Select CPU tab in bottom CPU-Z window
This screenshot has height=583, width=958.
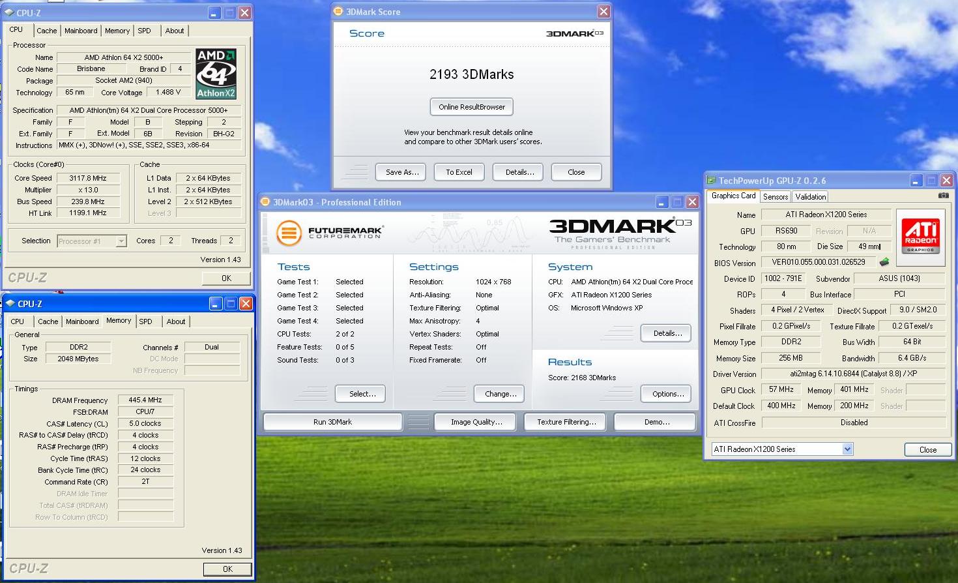(x=18, y=321)
